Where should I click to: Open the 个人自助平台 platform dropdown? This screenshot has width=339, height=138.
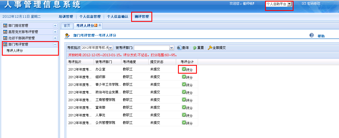tap(289, 4)
